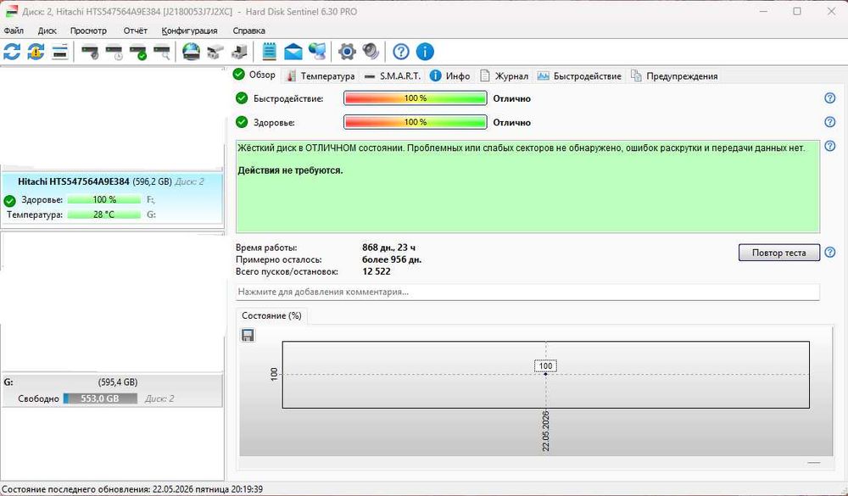The image size is (848, 496).
Task: Click help icon beside Здоровье bar
Action: (x=829, y=122)
